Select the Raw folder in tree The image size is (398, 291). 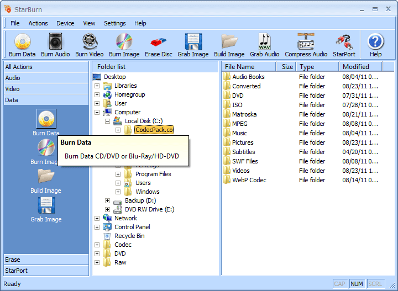point(120,262)
